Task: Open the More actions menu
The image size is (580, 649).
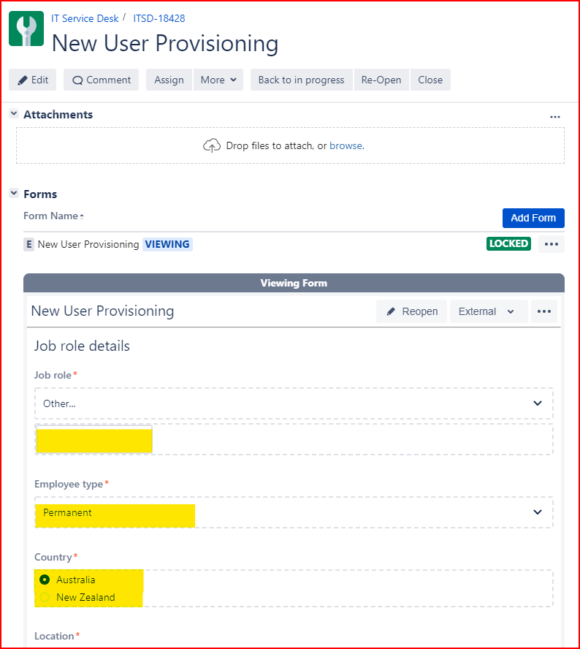Action: [x=218, y=80]
